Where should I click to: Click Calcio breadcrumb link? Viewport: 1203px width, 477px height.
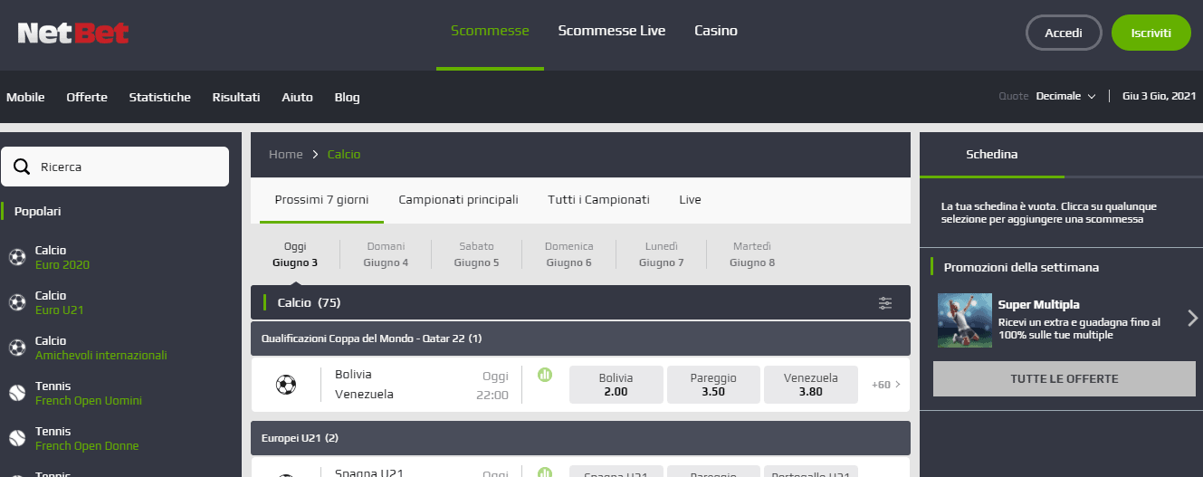click(344, 155)
